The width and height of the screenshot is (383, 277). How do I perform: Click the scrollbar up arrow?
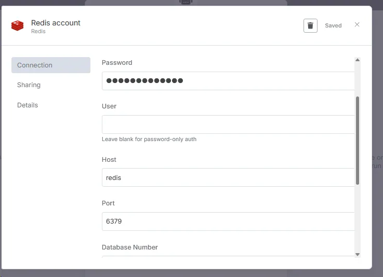358,60
